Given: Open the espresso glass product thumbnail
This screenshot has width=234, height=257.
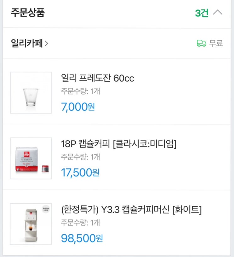Looking at the screenshot, I should click(31, 93).
